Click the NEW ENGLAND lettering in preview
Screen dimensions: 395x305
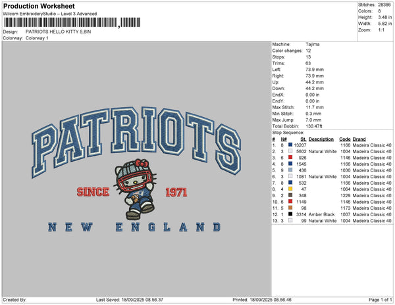134,227
